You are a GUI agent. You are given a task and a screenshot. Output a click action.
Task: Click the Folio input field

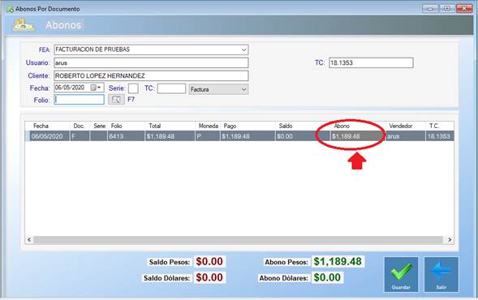[x=80, y=100]
